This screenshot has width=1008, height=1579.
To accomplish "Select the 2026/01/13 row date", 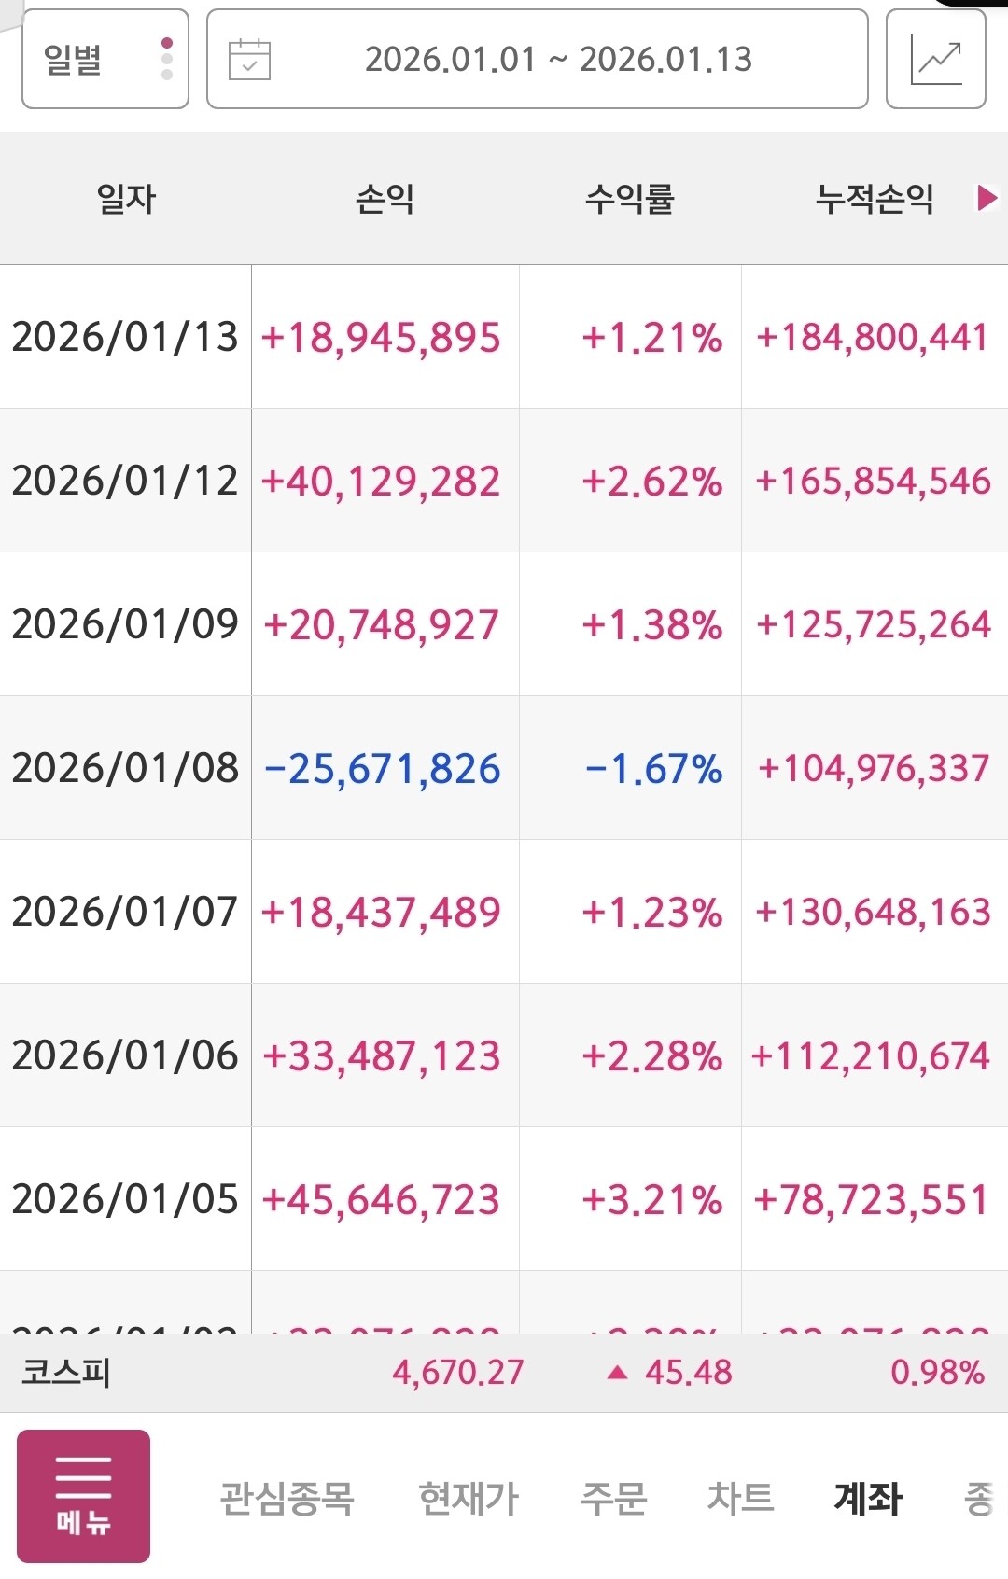I will (x=125, y=337).
